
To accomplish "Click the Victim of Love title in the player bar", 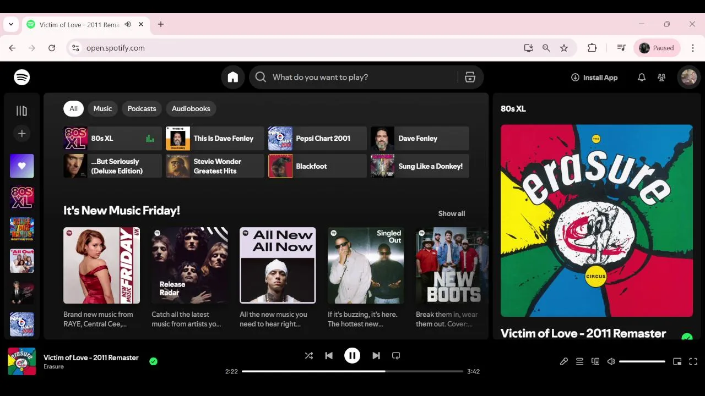I will click(x=91, y=358).
